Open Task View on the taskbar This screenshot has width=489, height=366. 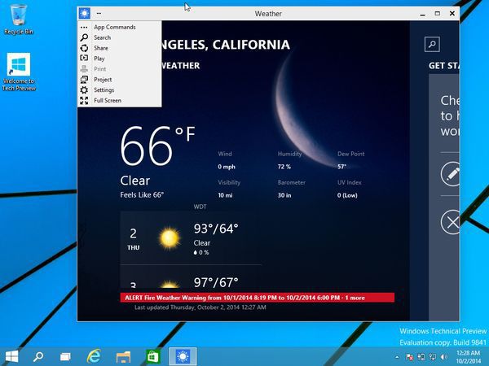pyautogui.click(x=65, y=356)
